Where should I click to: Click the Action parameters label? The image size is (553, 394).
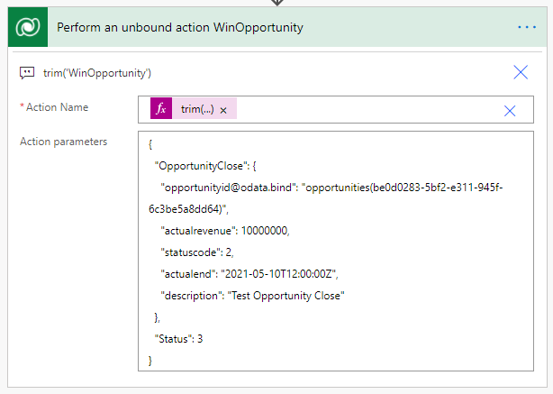63,142
